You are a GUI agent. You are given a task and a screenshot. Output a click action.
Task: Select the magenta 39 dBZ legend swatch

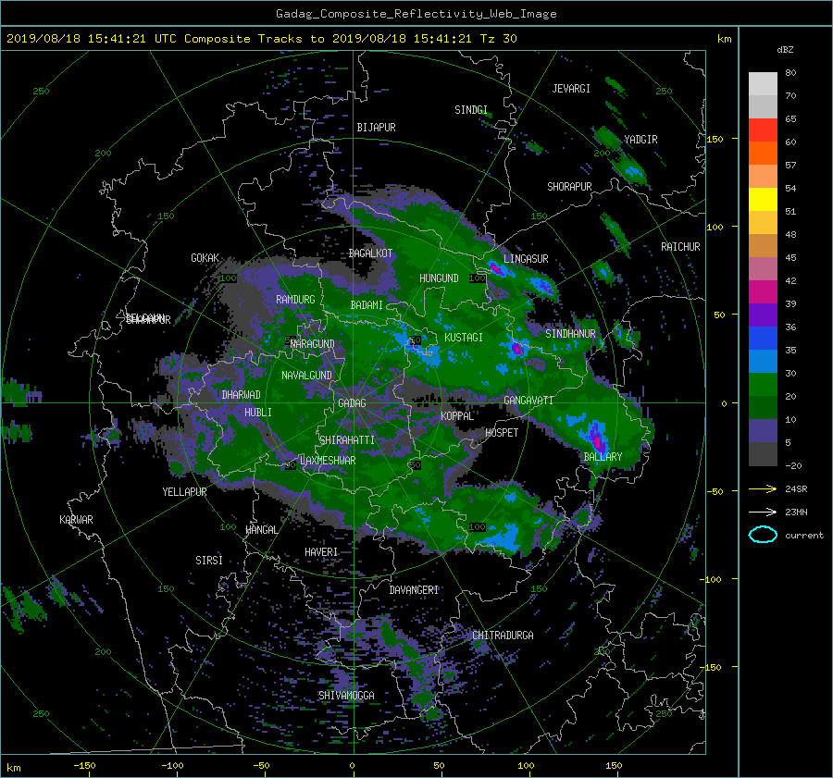763,292
